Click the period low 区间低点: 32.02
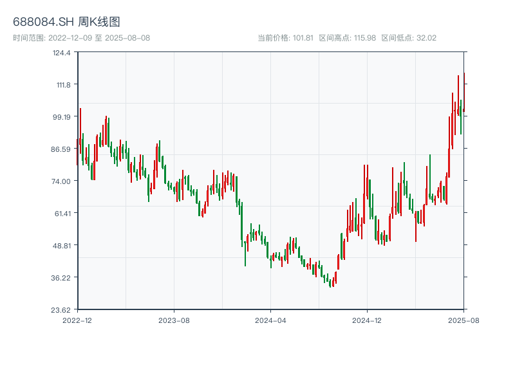Screen dimensions: 515x386 point(409,38)
